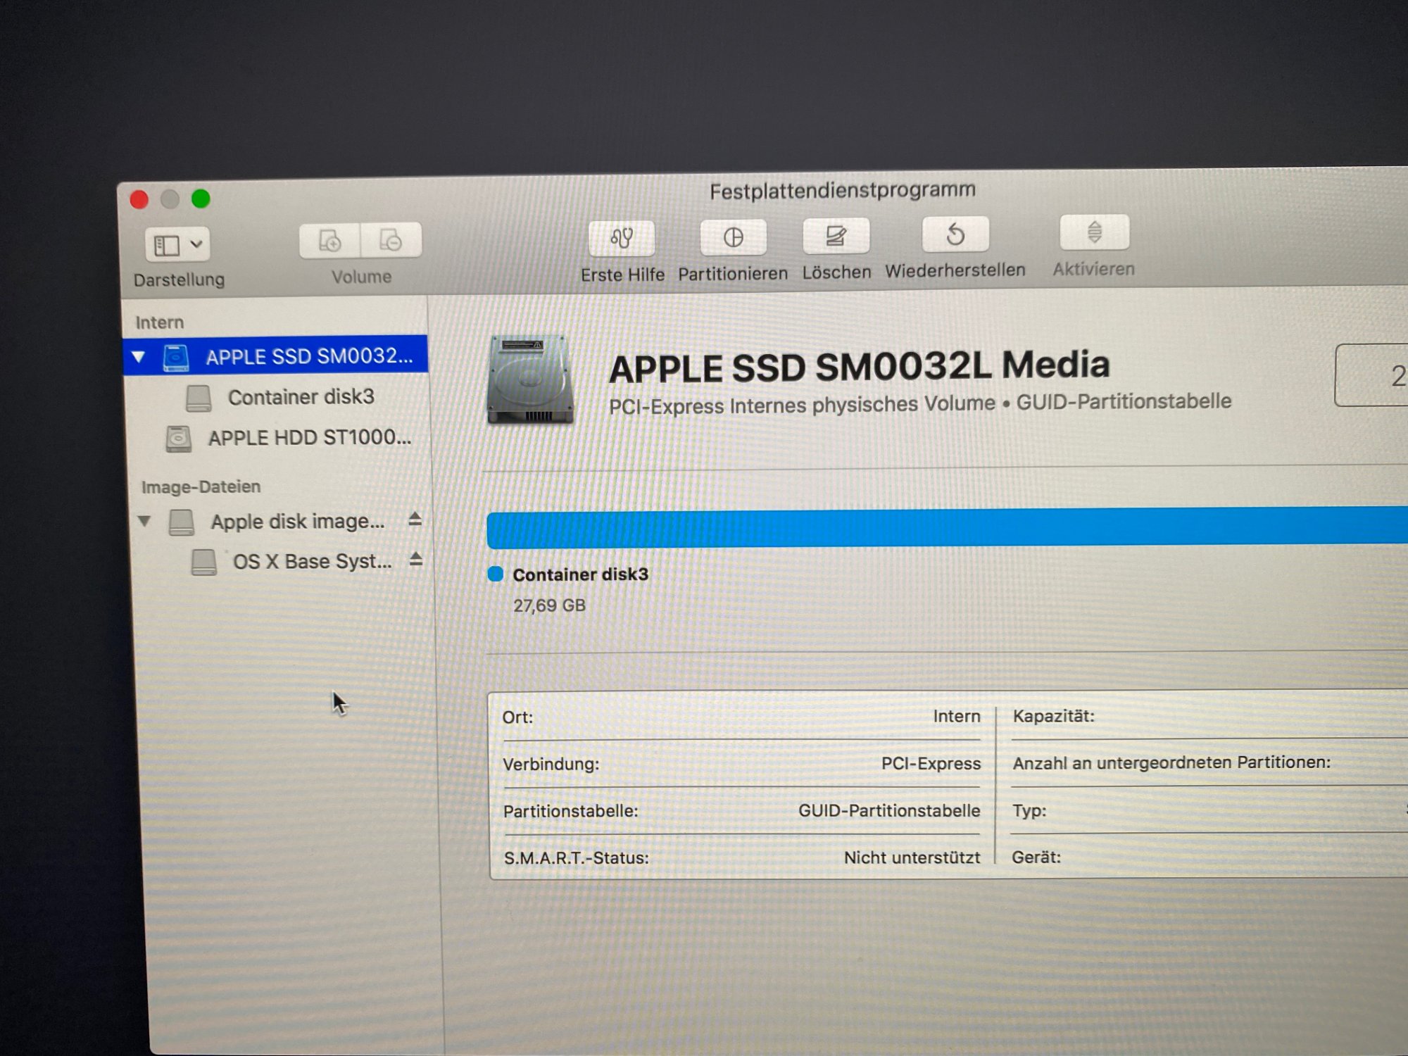Click the Container disk3 legend label

(580, 574)
